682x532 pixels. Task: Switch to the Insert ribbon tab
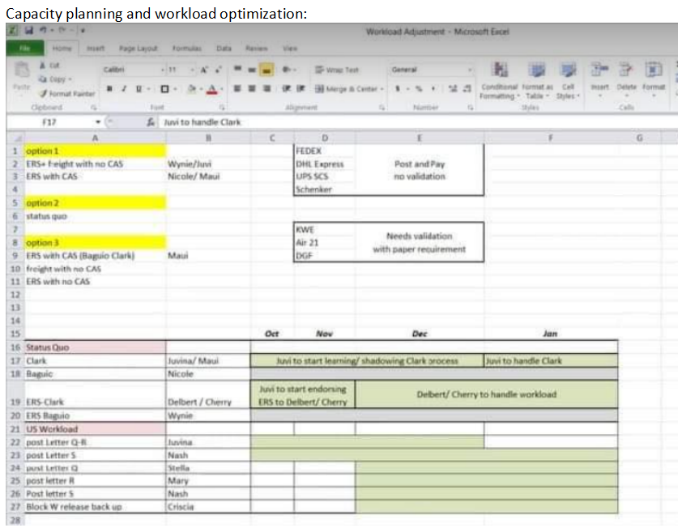96,49
